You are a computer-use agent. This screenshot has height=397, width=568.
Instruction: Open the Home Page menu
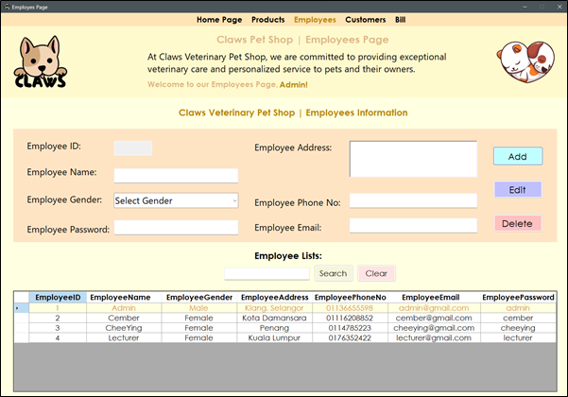point(219,19)
